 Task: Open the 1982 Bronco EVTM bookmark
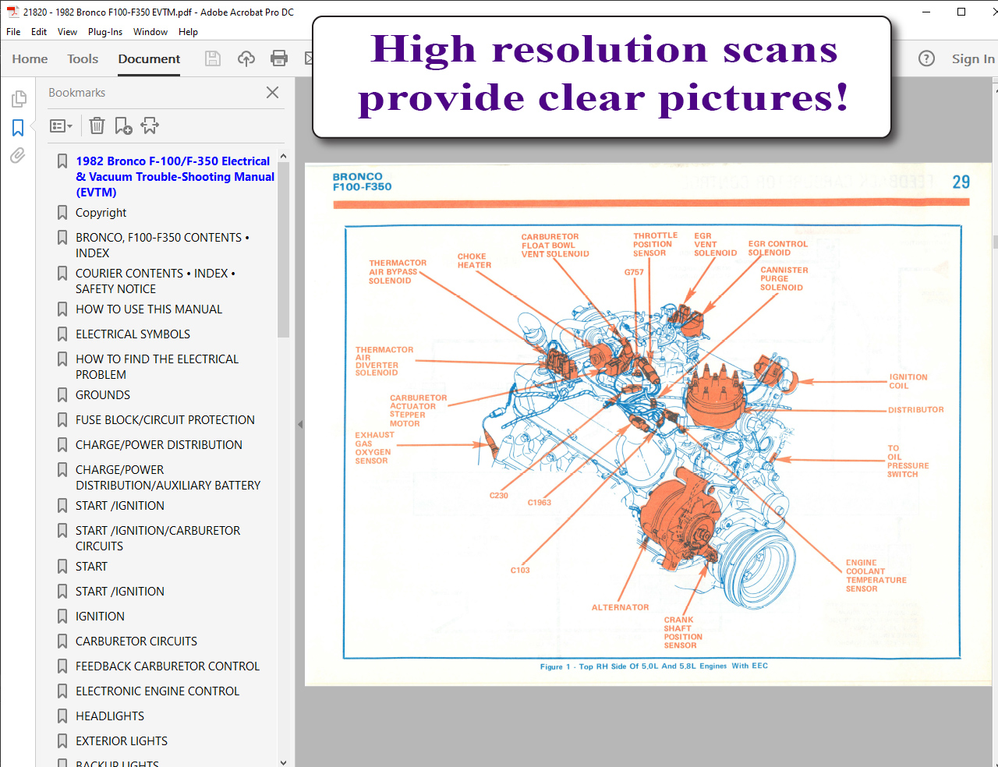click(x=174, y=176)
